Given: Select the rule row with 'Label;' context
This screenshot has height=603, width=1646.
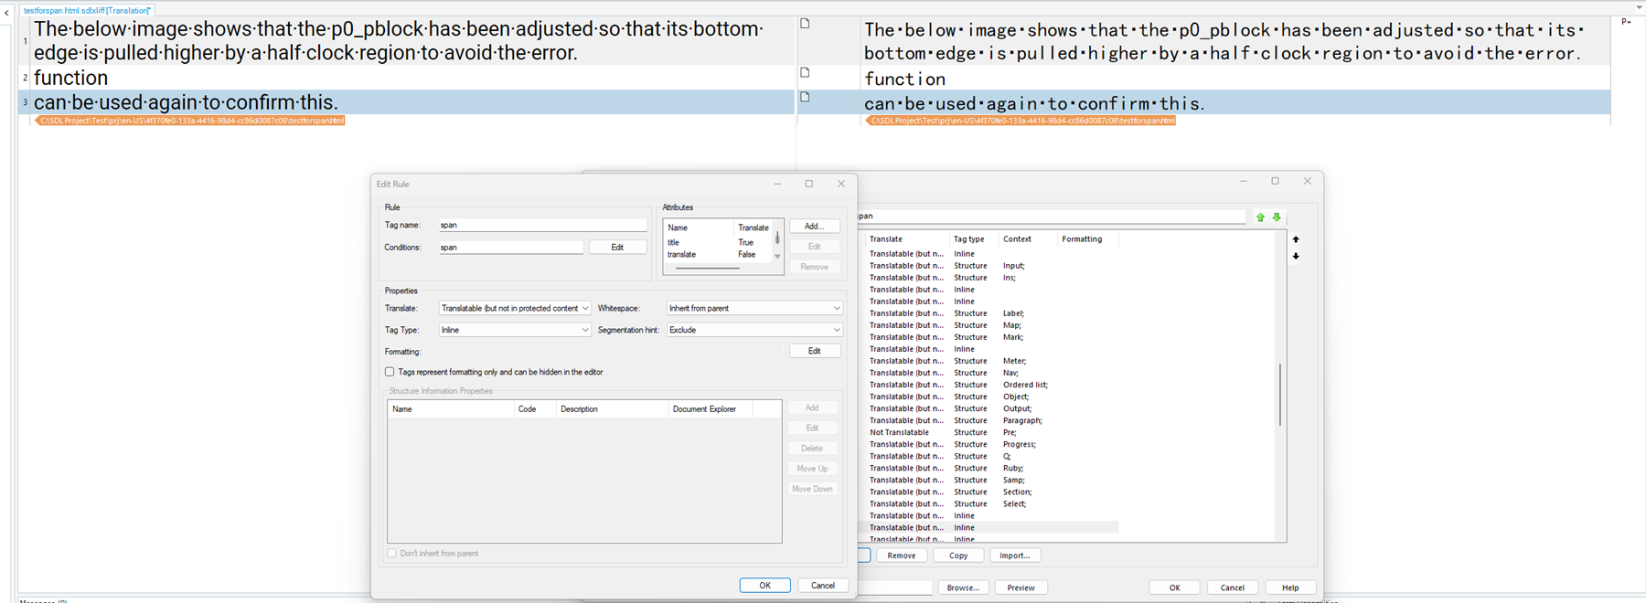Looking at the screenshot, I should pos(992,313).
